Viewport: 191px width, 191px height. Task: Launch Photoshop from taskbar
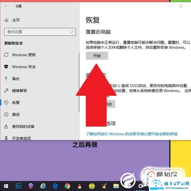[18, 186]
